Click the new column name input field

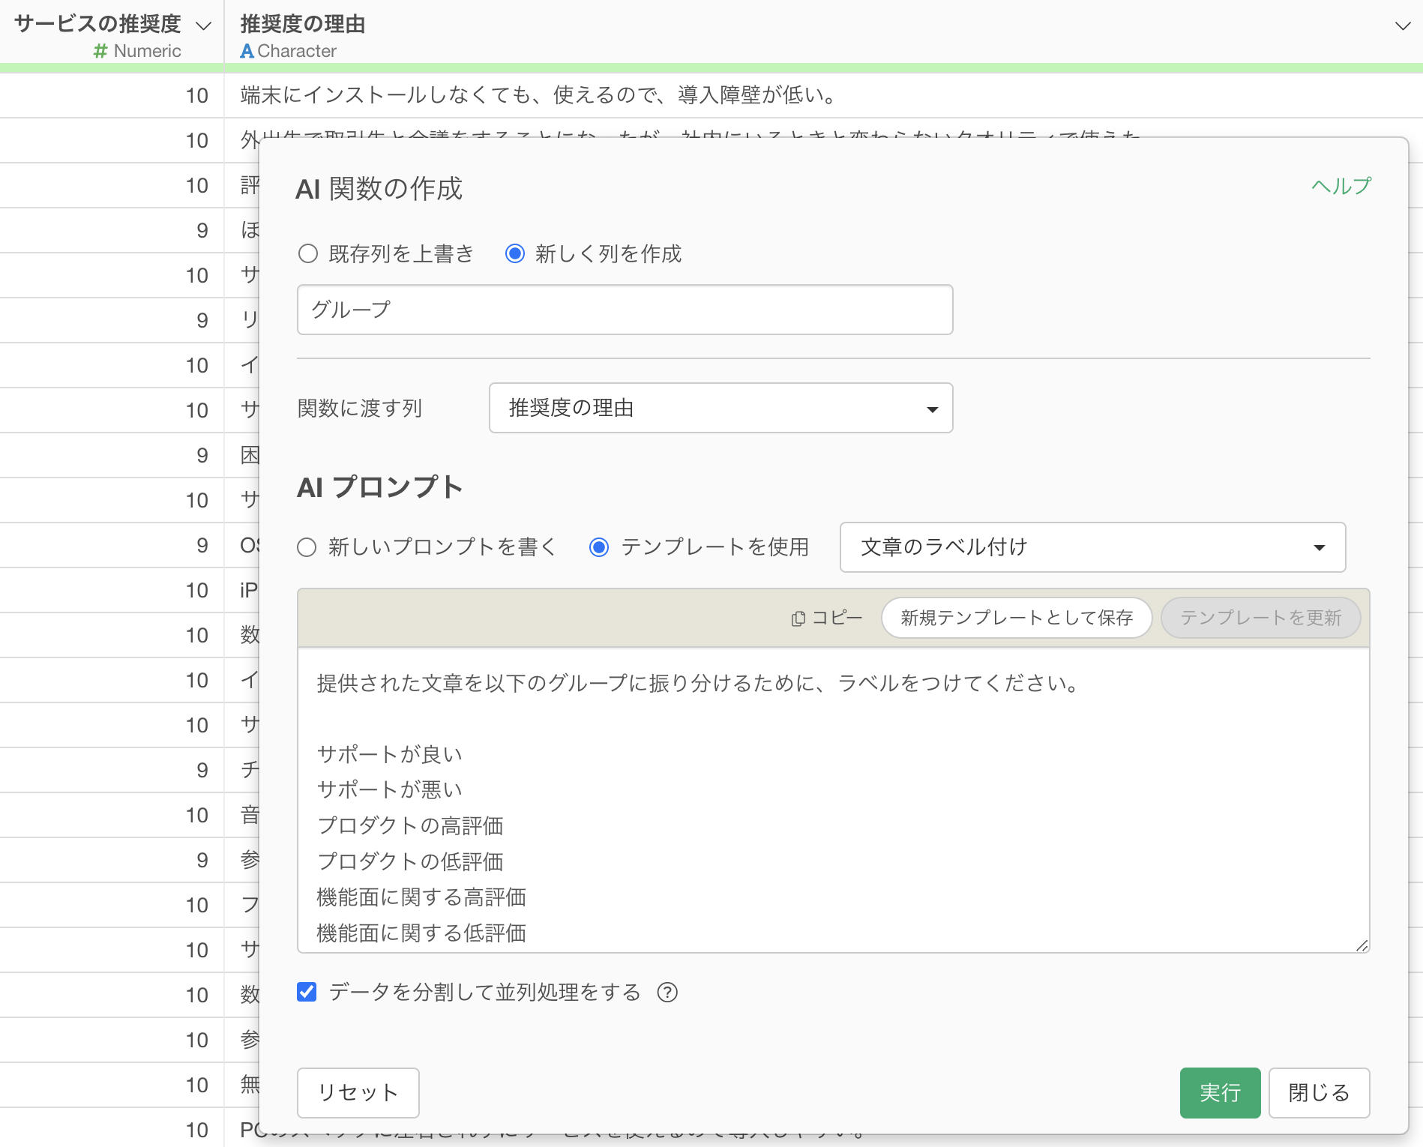pyautogui.click(x=625, y=310)
